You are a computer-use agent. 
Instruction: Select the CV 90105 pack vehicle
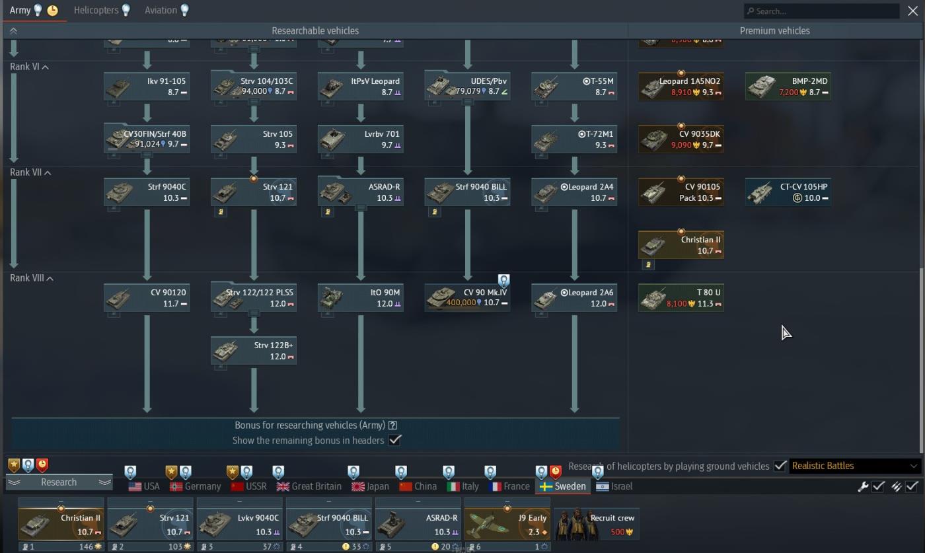point(681,192)
